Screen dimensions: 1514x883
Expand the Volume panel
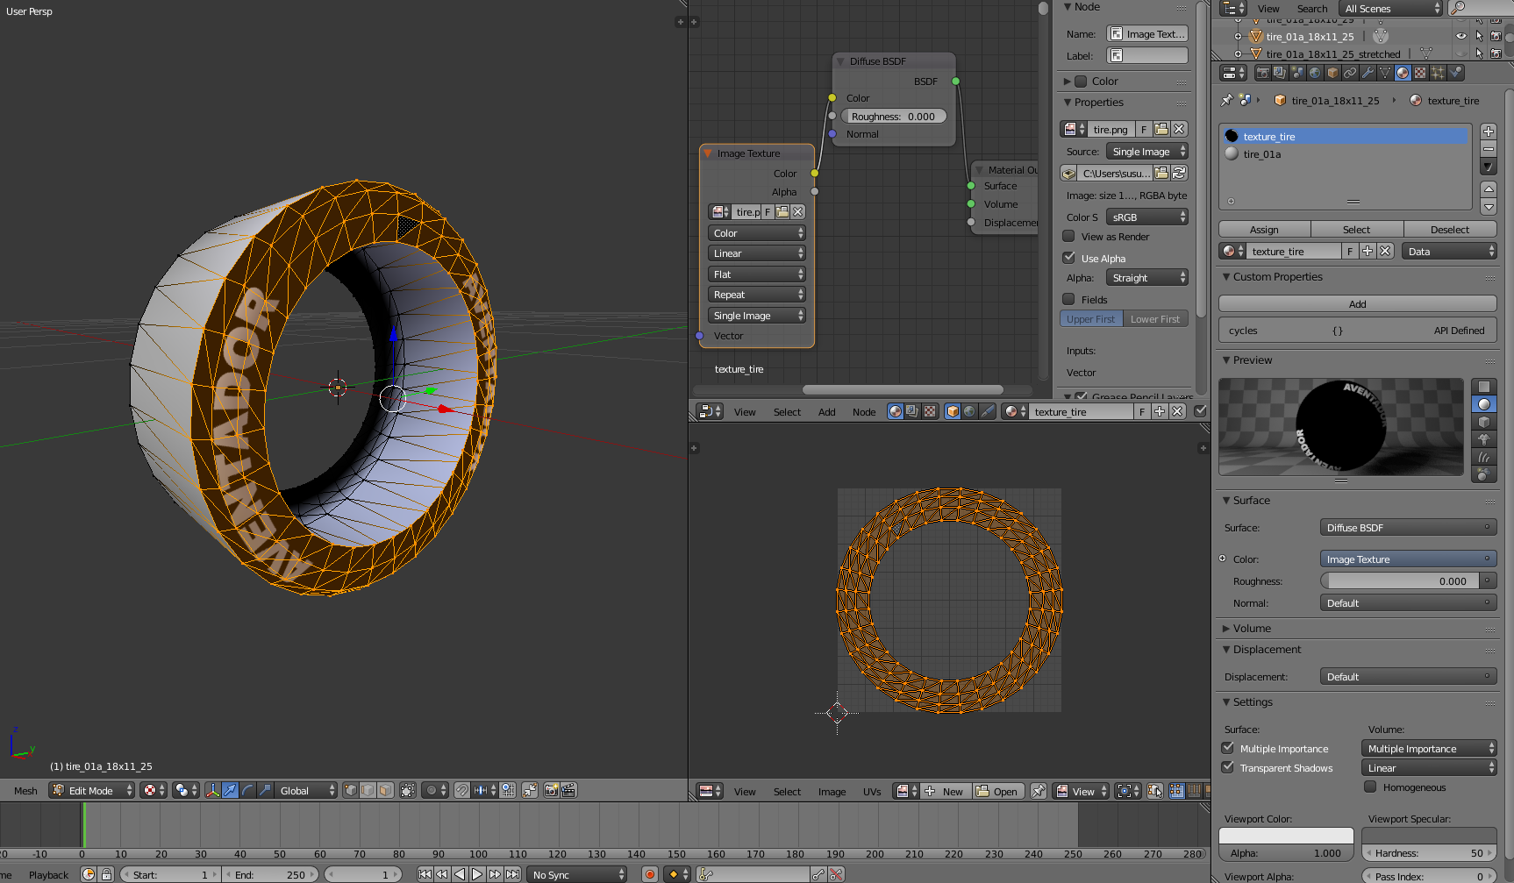[1227, 629]
